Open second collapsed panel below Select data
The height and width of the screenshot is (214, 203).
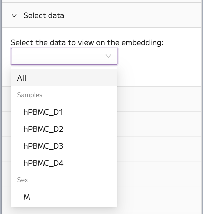(x=159, y=124)
